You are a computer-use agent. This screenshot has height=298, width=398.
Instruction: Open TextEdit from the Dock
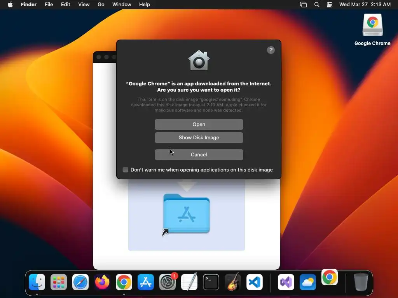tap(189, 282)
